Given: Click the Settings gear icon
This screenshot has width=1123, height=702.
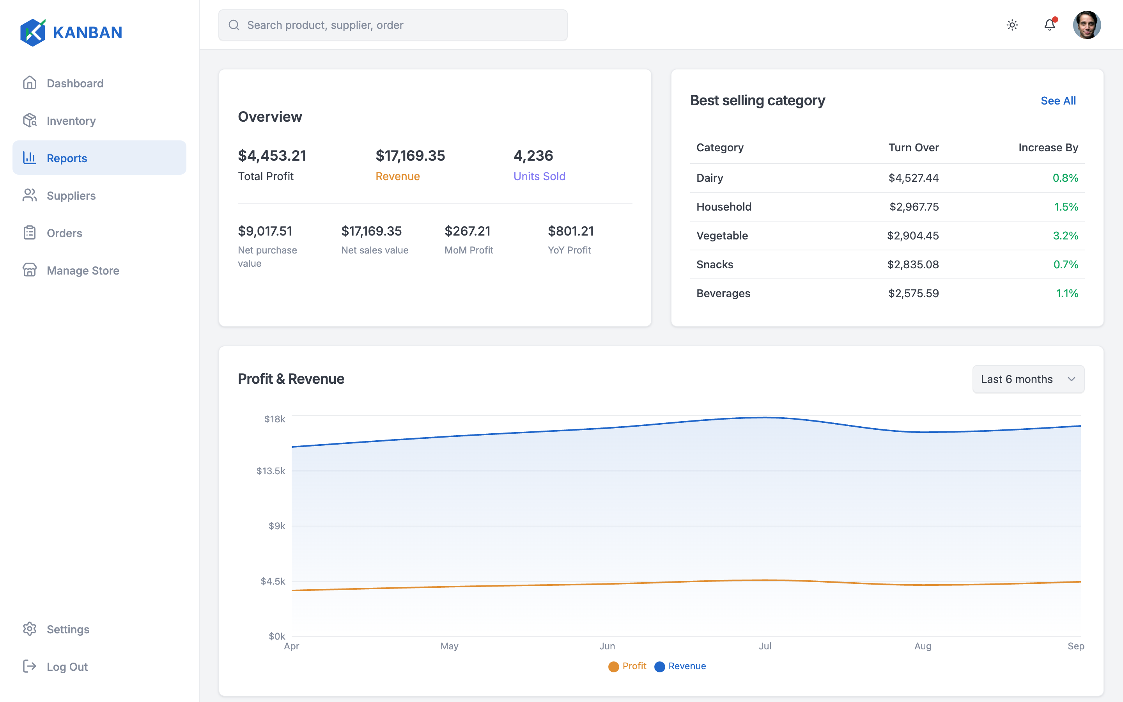Looking at the screenshot, I should pos(30,629).
